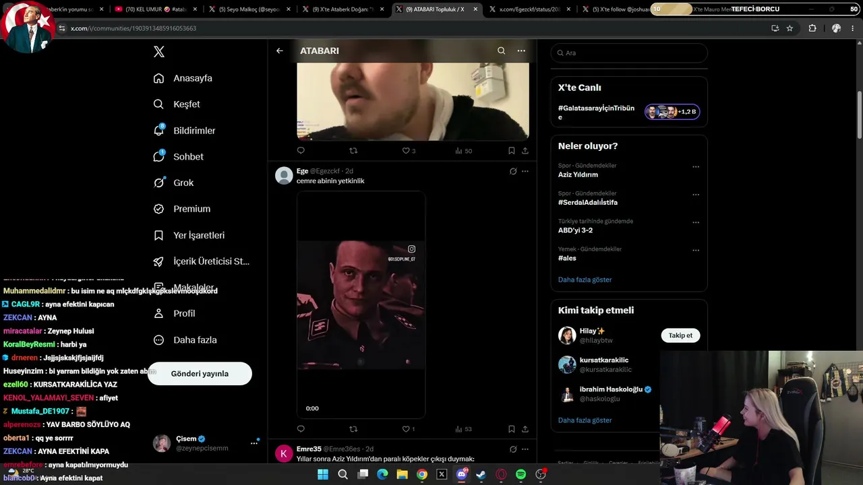The height and width of the screenshot is (485, 863).
Task: Click Grok icon on Ege's post
Action: tap(513, 171)
